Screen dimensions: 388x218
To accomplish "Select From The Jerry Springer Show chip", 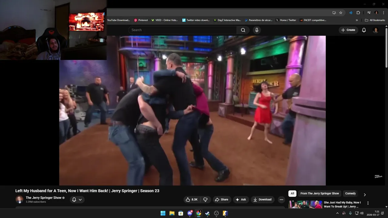I will coord(319,193).
